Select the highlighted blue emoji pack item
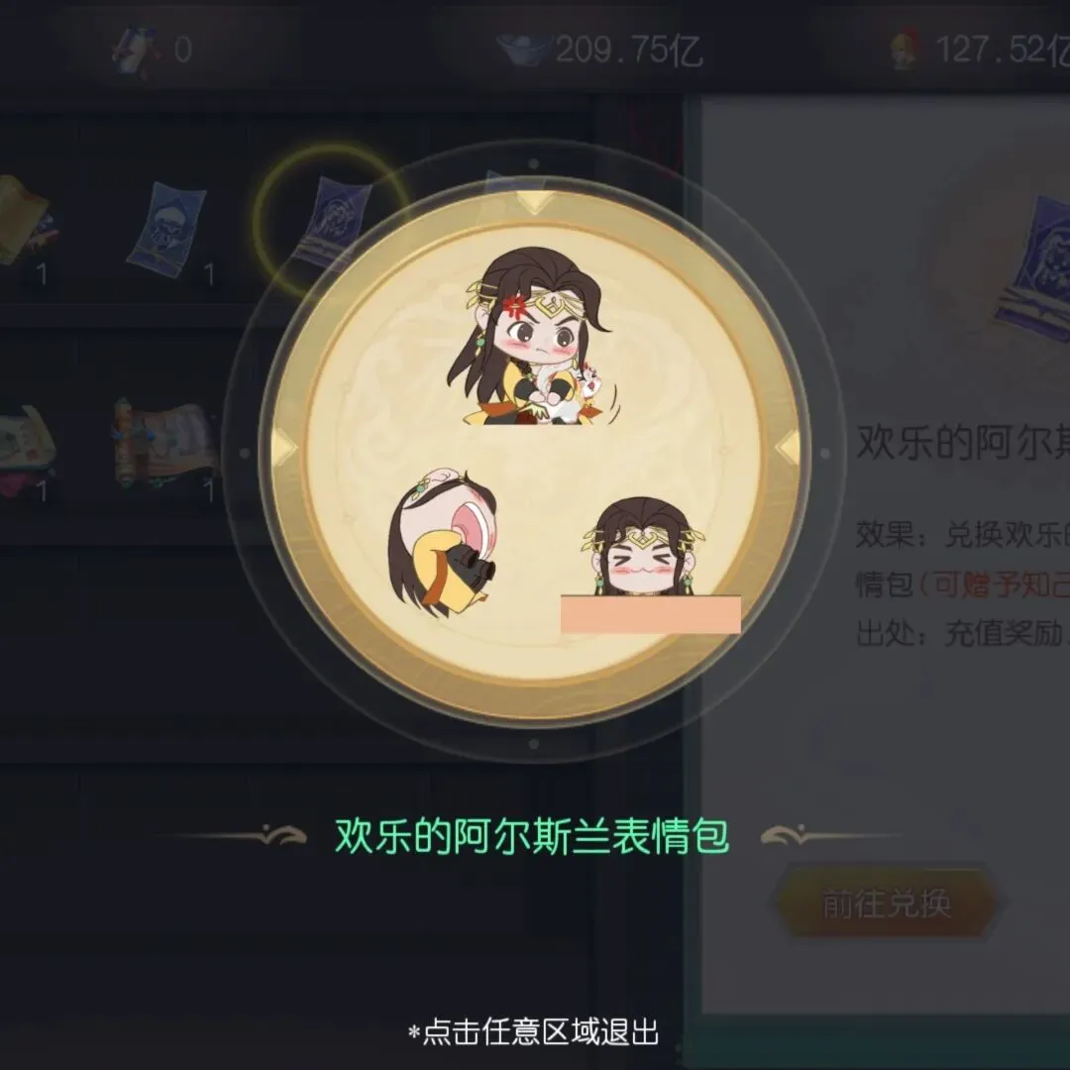The image size is (1070, 1070). 333,221
